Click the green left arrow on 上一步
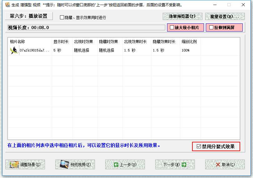The height and width of the screenshot is (178, 253). coord(116,165)
